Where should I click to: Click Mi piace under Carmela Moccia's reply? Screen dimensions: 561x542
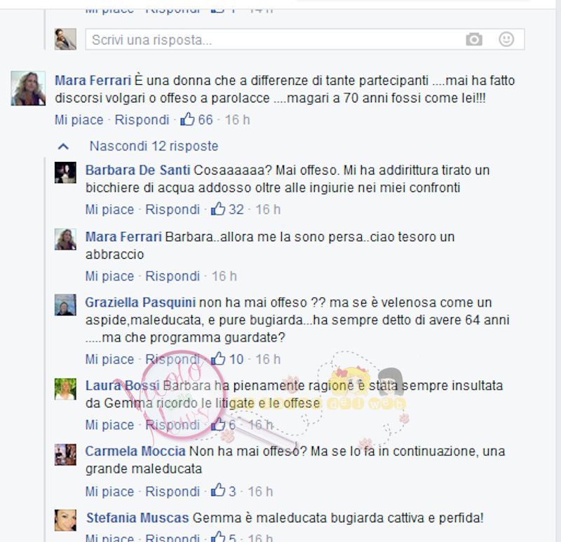(x=109, y=492)
